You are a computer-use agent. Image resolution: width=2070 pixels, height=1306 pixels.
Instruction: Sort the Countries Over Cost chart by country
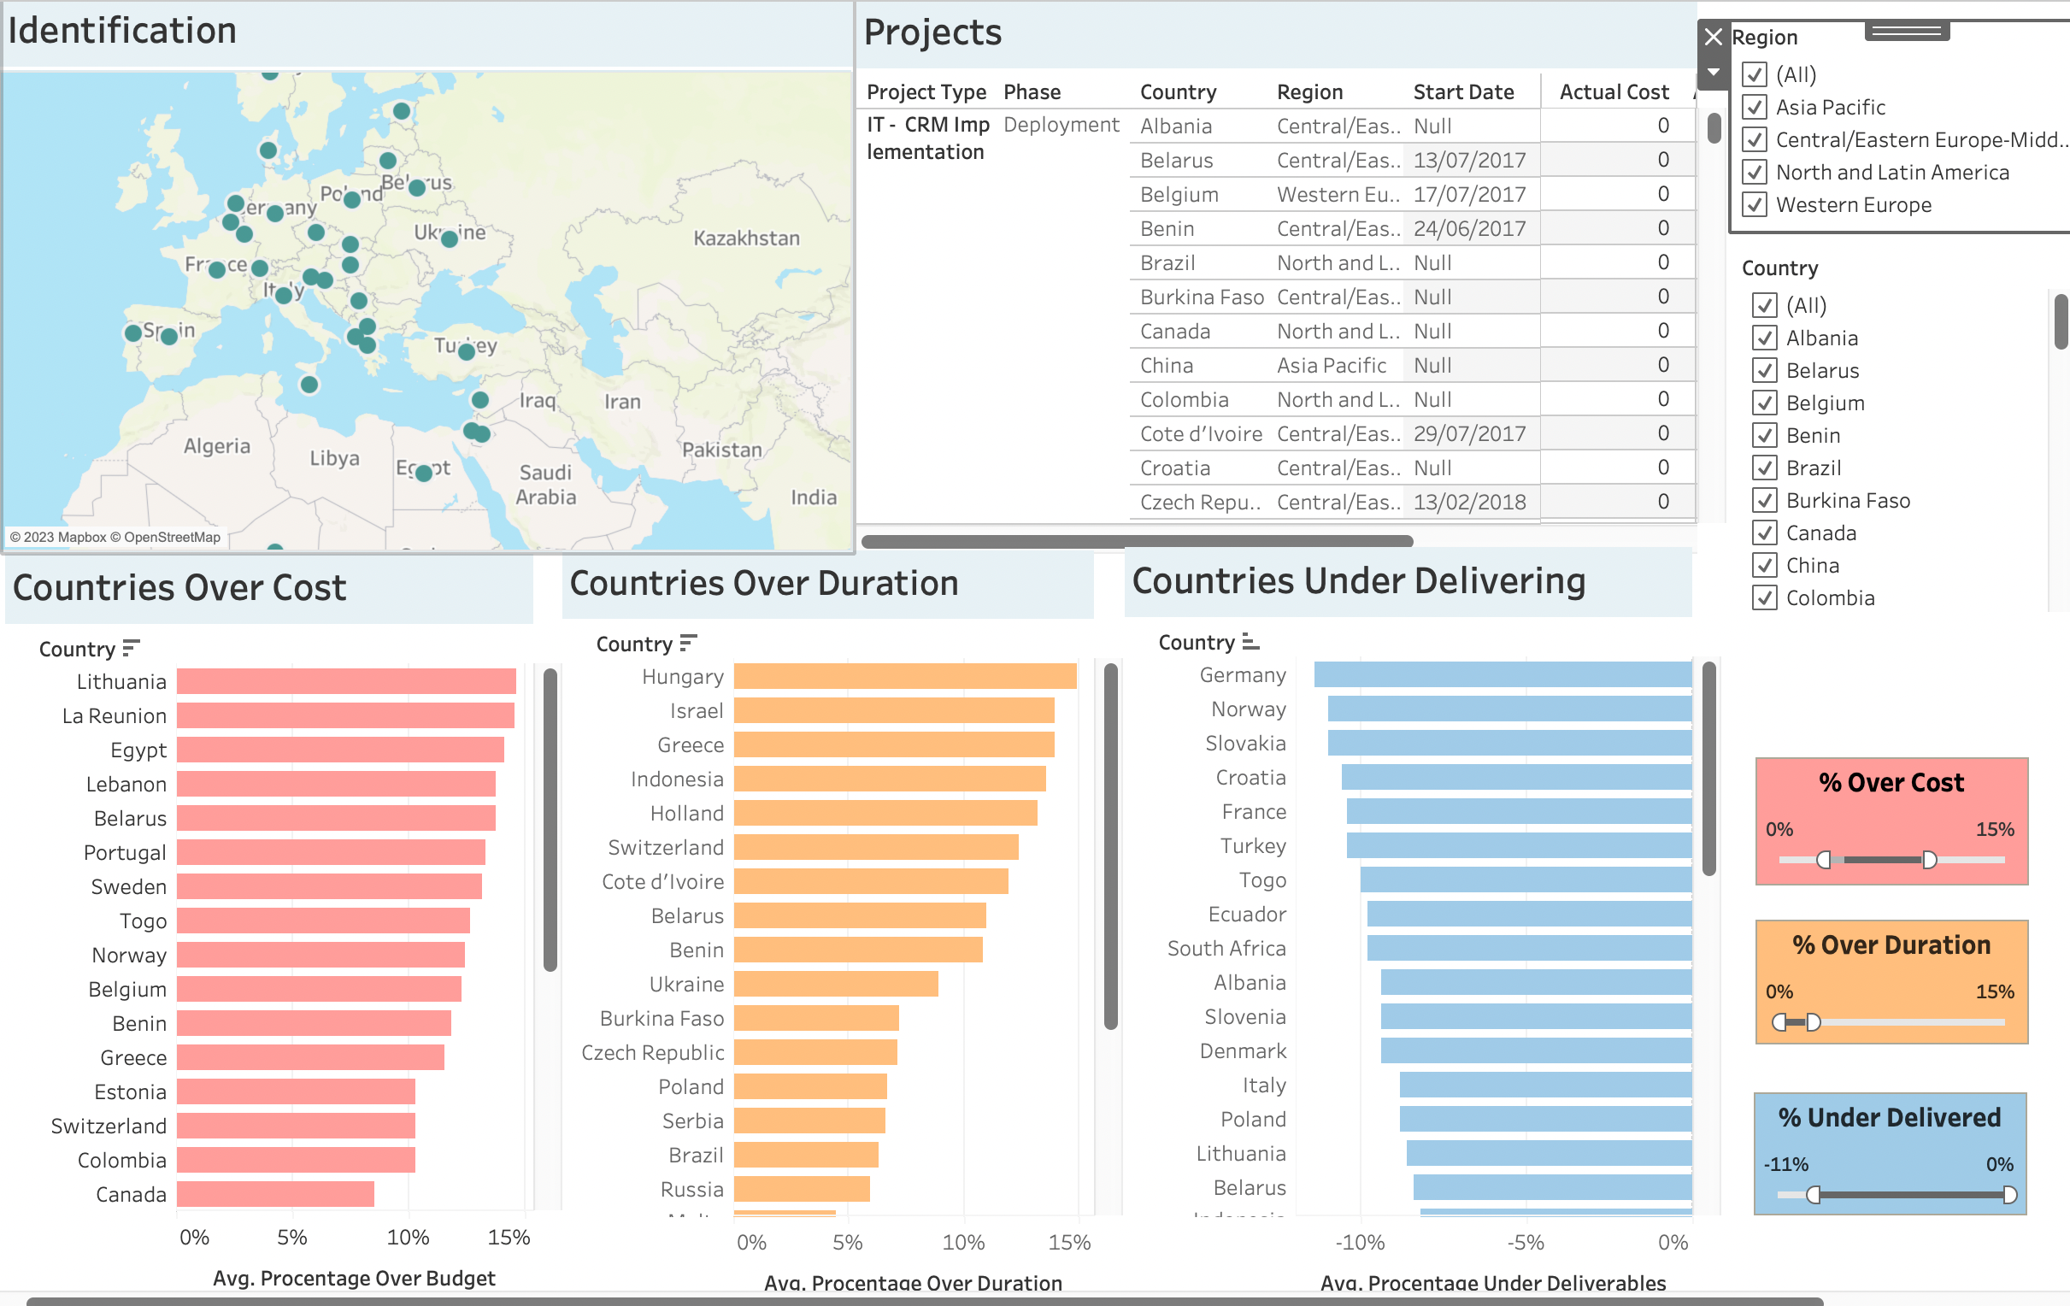[x=131, y=647]
